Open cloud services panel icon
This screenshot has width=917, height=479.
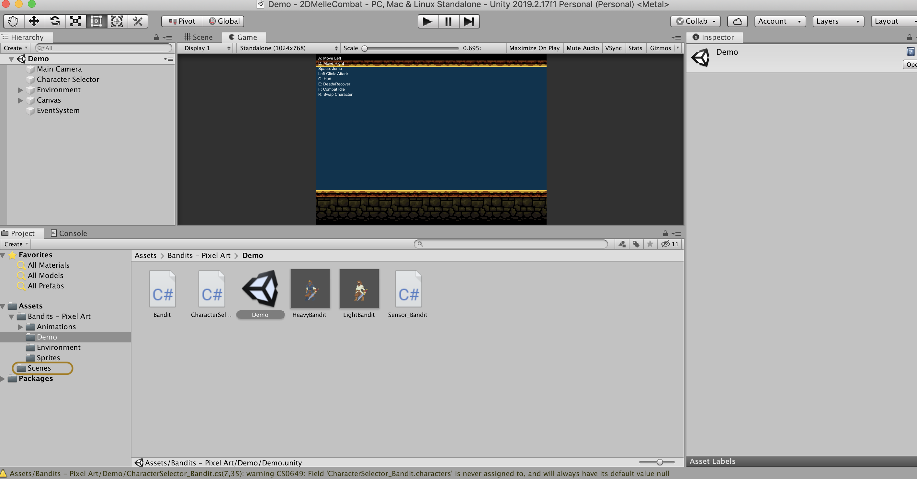click(x=737, y=21)
